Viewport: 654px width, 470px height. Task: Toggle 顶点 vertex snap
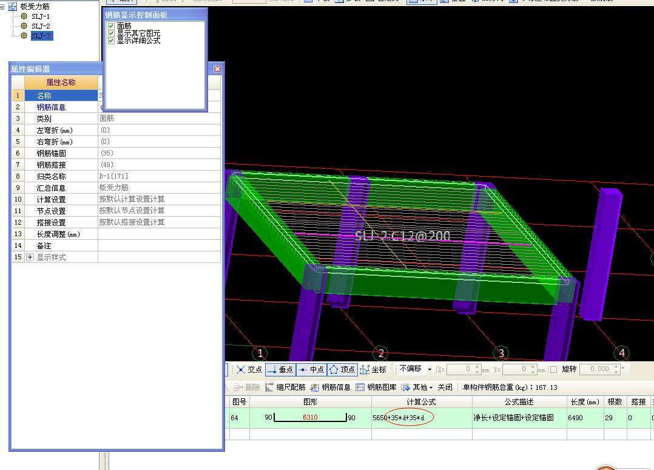click(342, 369)
